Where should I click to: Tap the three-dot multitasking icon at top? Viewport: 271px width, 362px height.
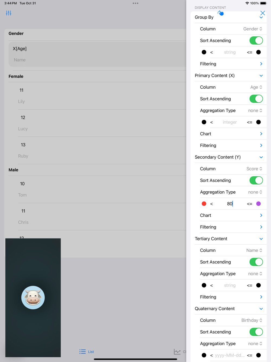click(x=135, y=3)
